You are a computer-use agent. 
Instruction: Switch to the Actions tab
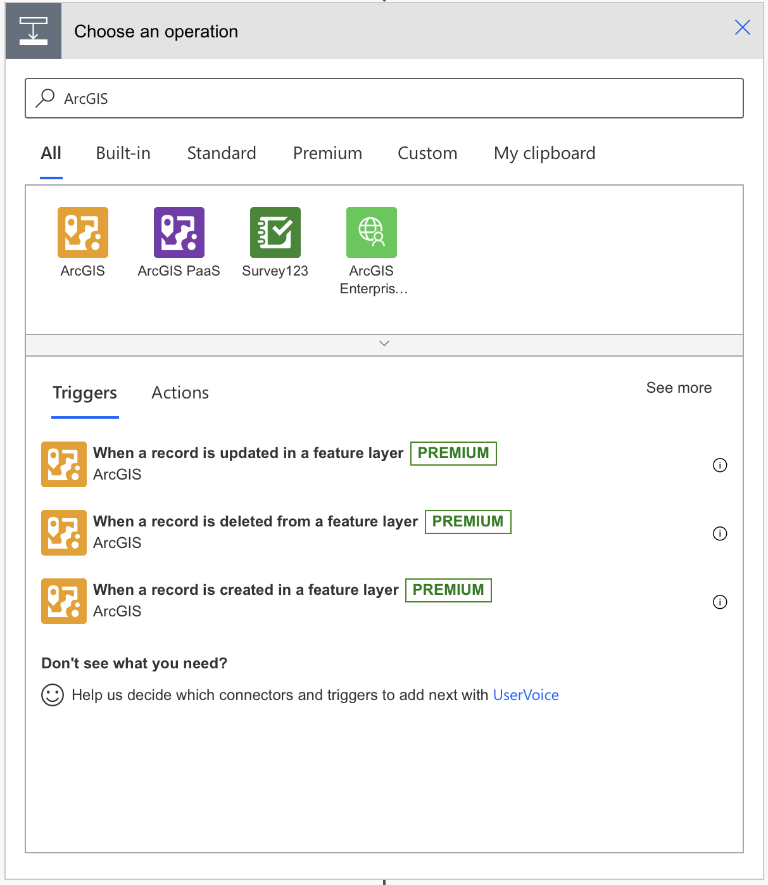180,393
